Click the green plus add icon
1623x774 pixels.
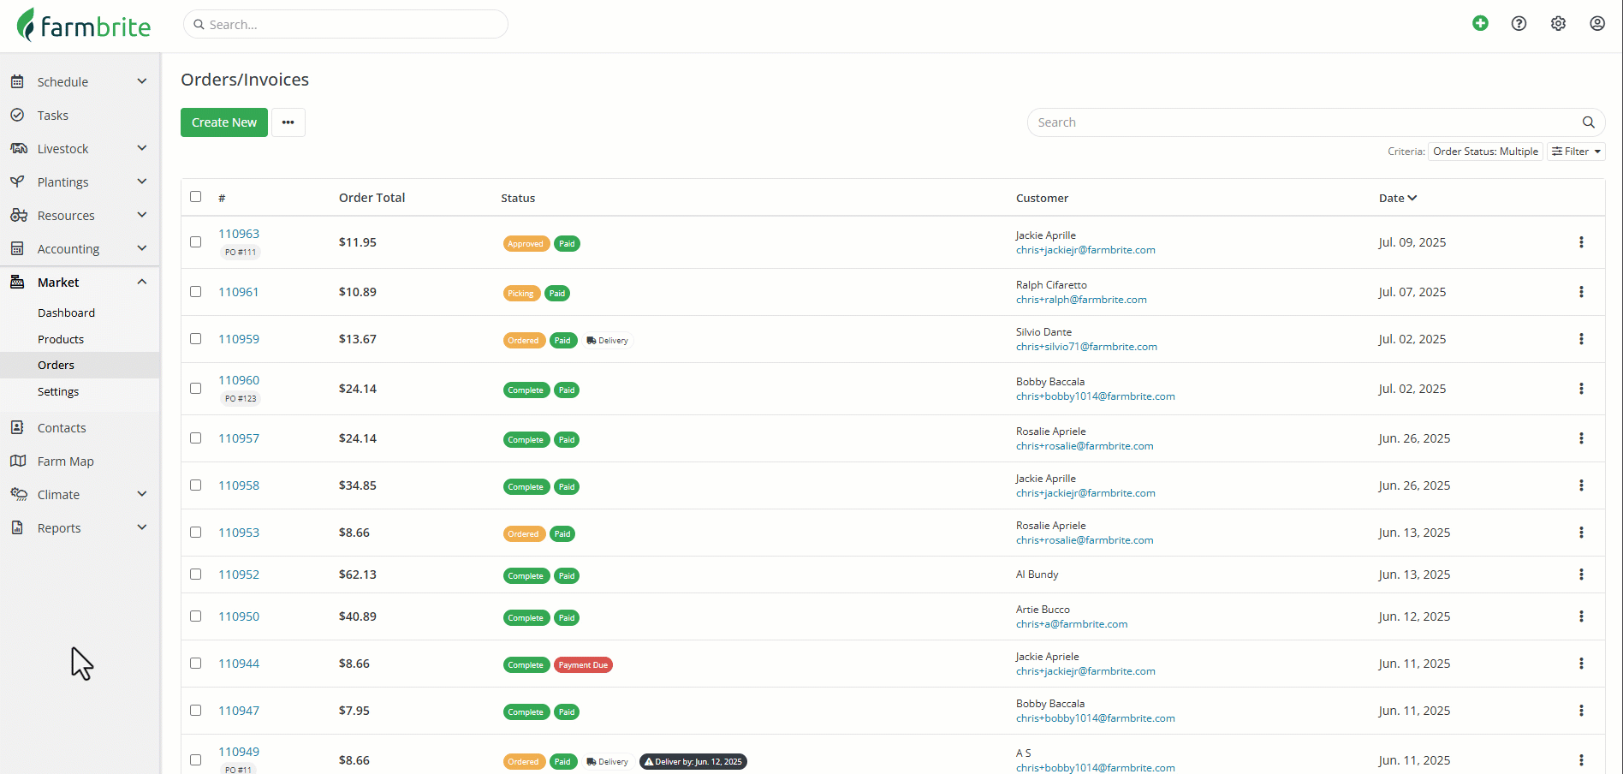coord(1480,23)
